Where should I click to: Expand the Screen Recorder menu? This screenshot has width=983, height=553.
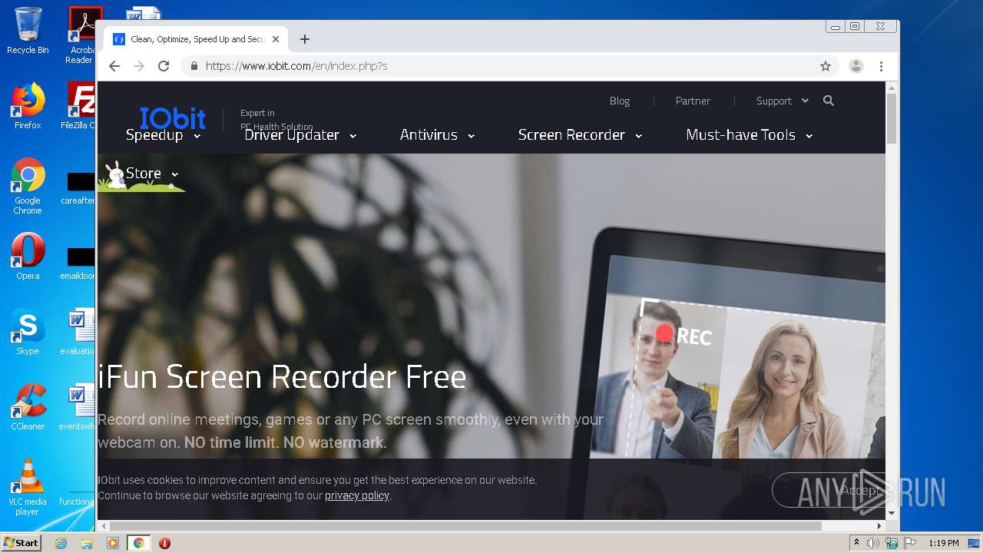tap(580, 135)
